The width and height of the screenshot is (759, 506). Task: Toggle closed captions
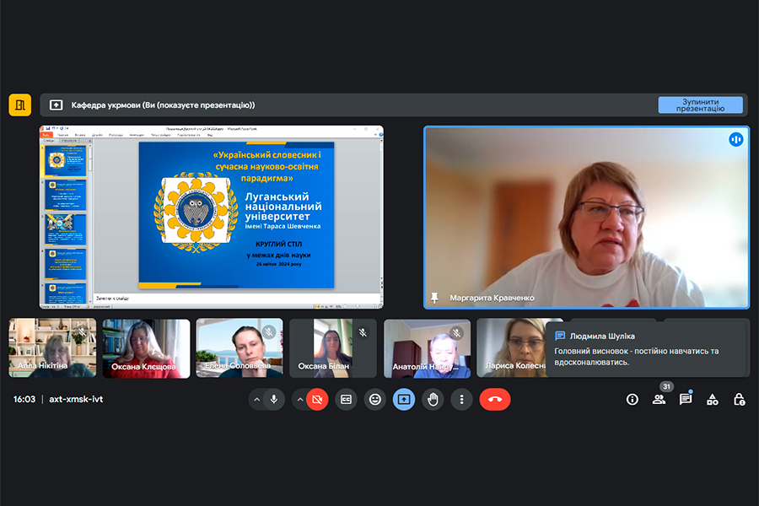pos(346,400)
